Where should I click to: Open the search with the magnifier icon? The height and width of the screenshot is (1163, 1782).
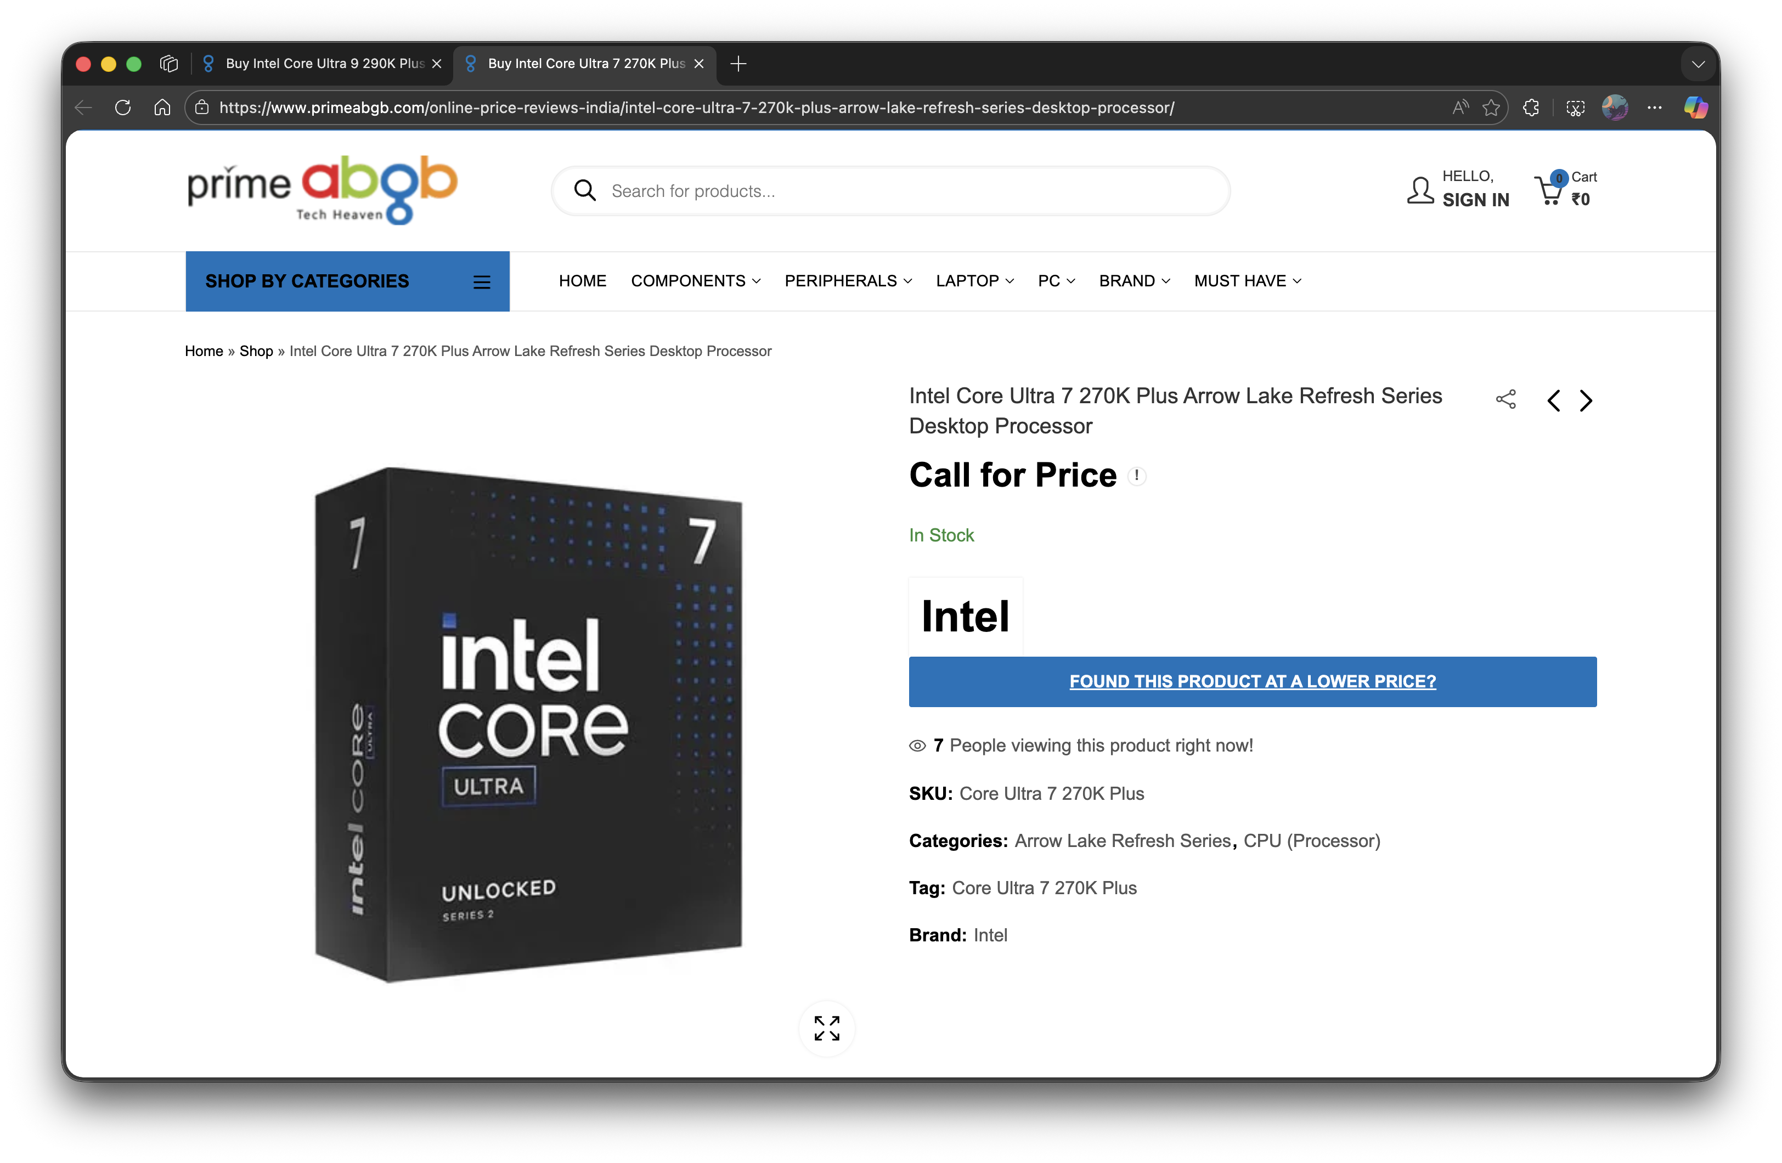(585, 190)
